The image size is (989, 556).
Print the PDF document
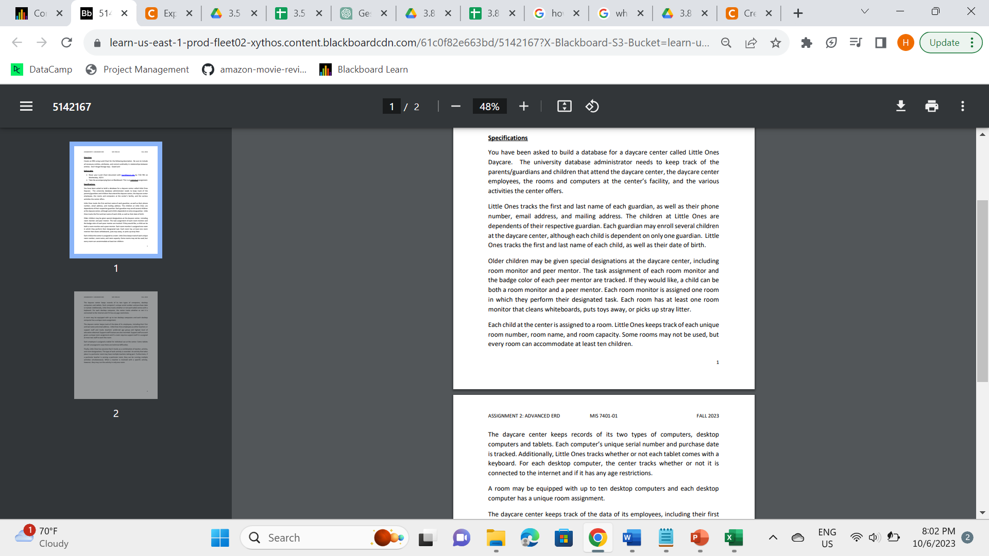click(x=932, y=107)
